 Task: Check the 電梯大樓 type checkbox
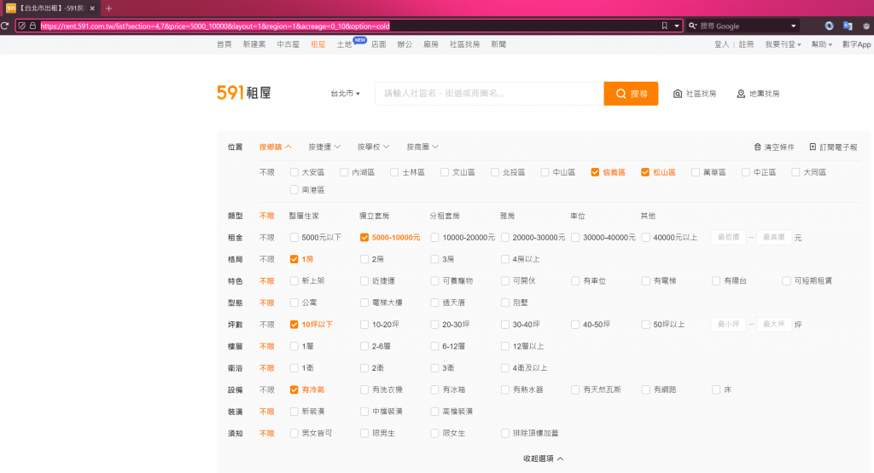click(364, 303)
